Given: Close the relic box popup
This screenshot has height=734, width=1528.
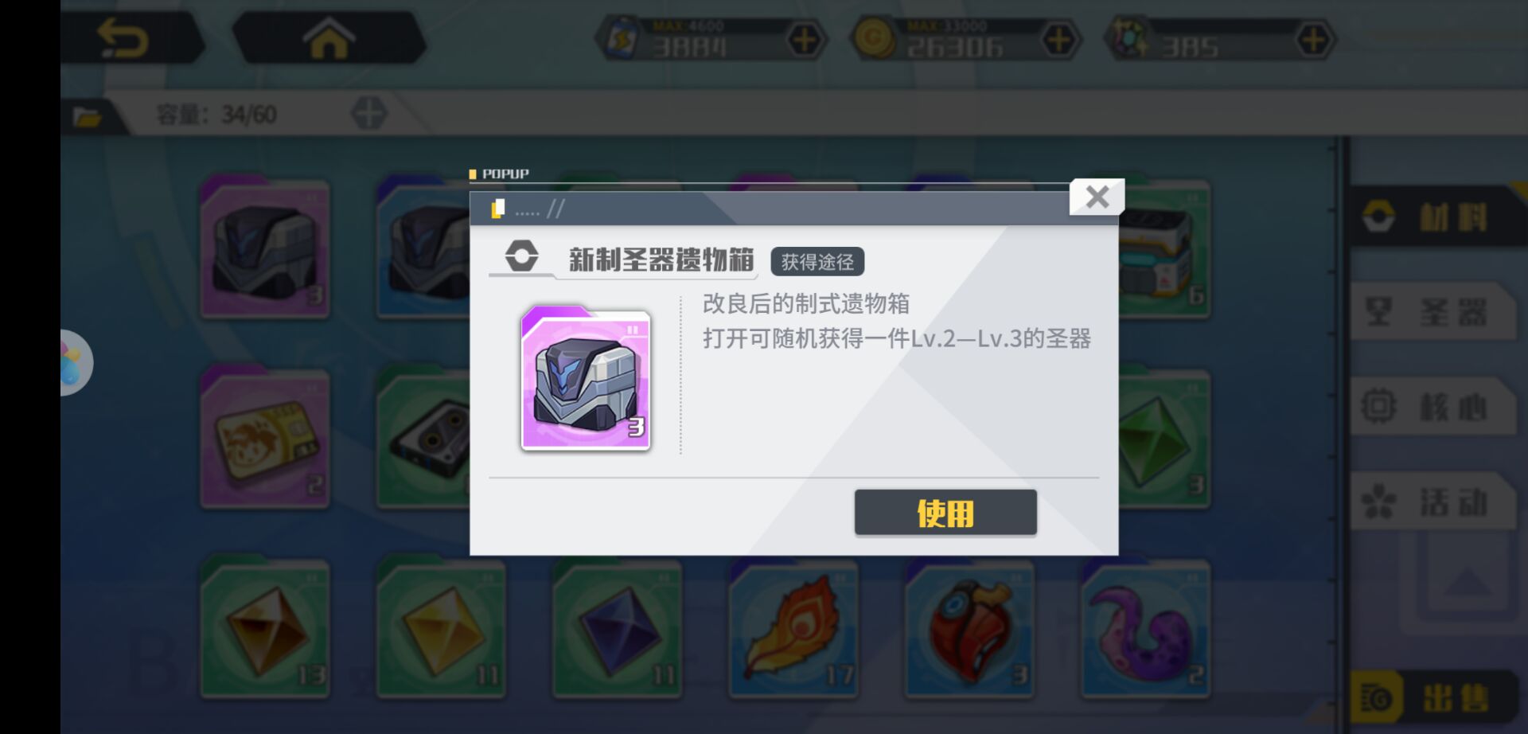Looking at the screenshot, I should (x=1097, y=197).
